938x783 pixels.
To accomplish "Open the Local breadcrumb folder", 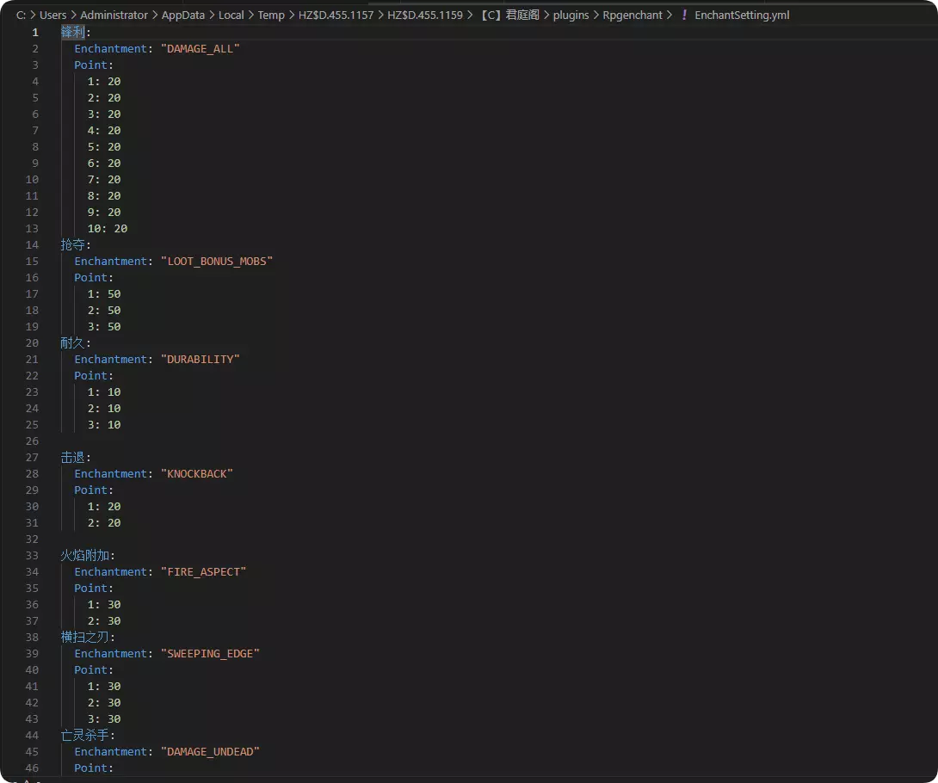I will (x=231, y=15).
